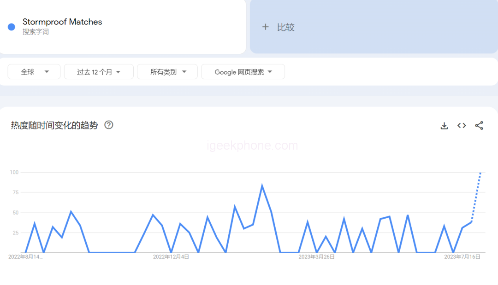Download the trend data as CSV
Screen dimensions: 498x285
coord(444,126)
